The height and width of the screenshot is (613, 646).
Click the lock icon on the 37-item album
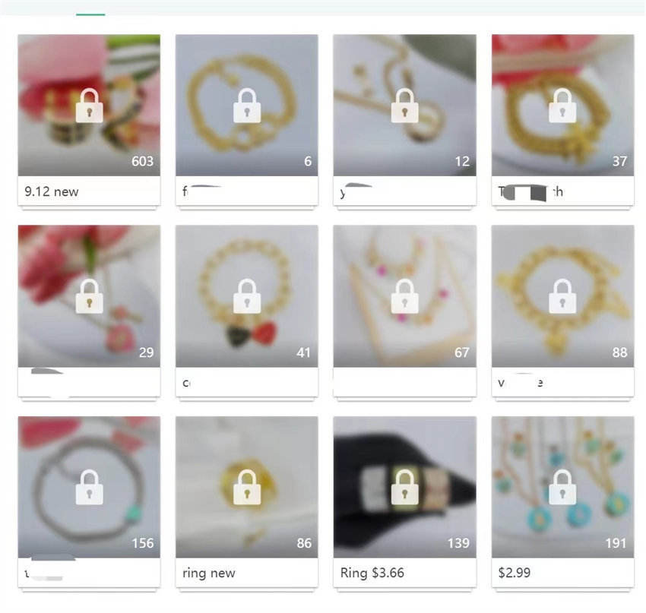[x=562, y=106]
